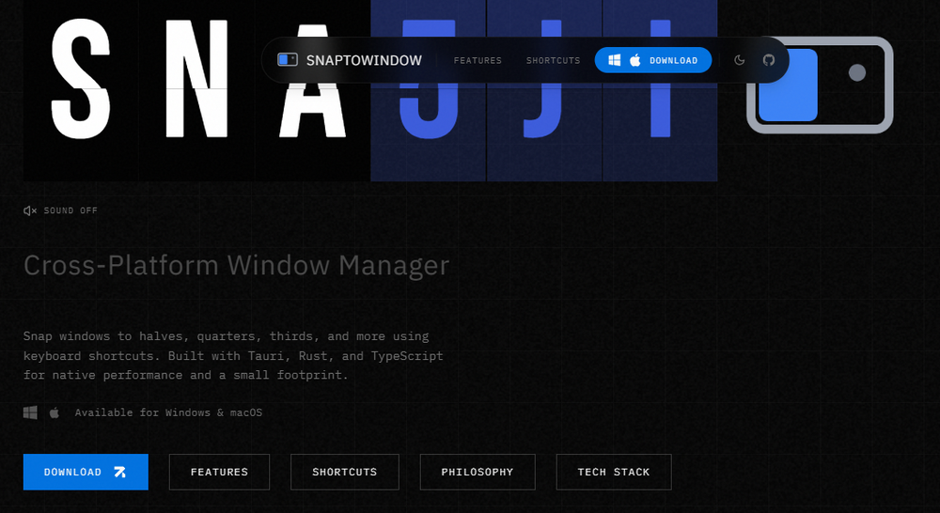Open the Features nav menu item
The height and width of the screenshot is (513, 940).
pos(478,60)
